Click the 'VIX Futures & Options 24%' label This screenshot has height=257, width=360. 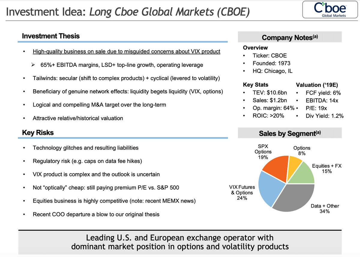(x=242, y=193)
